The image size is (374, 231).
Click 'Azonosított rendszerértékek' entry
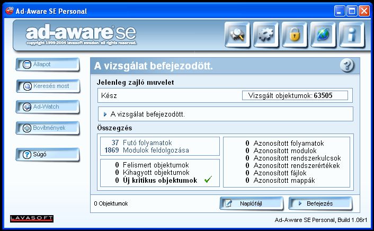292,165
